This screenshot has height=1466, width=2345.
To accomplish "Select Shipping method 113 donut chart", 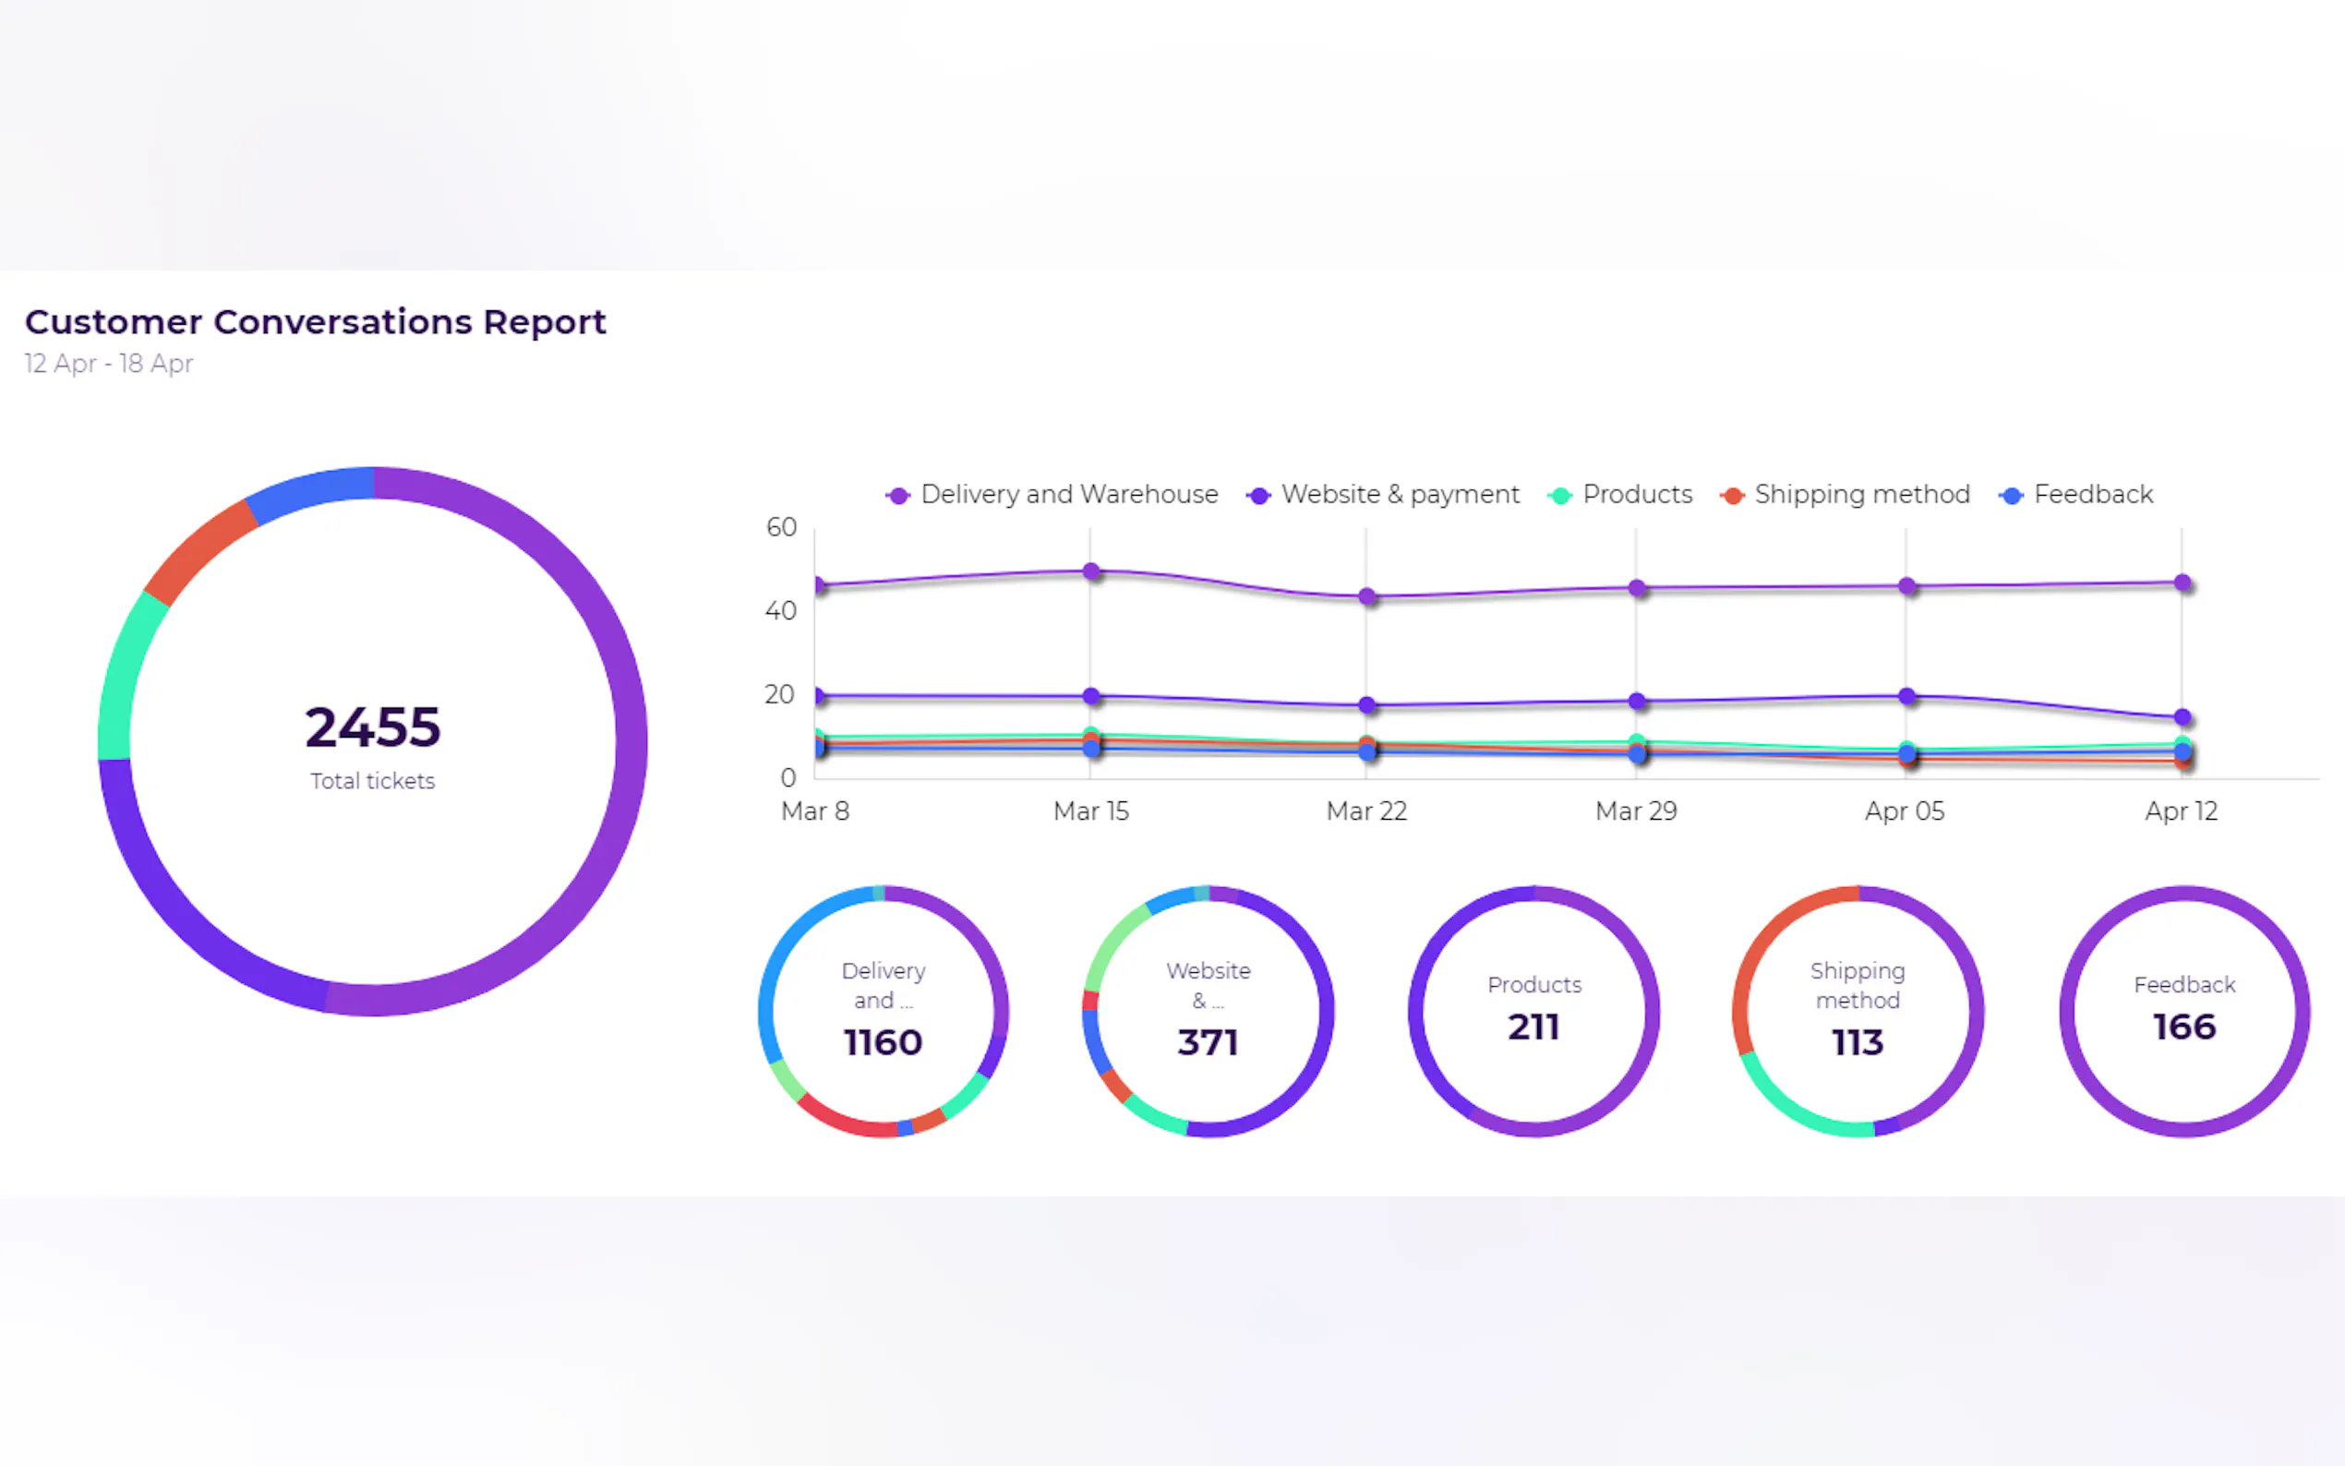I will (x=1858, y=1011).
